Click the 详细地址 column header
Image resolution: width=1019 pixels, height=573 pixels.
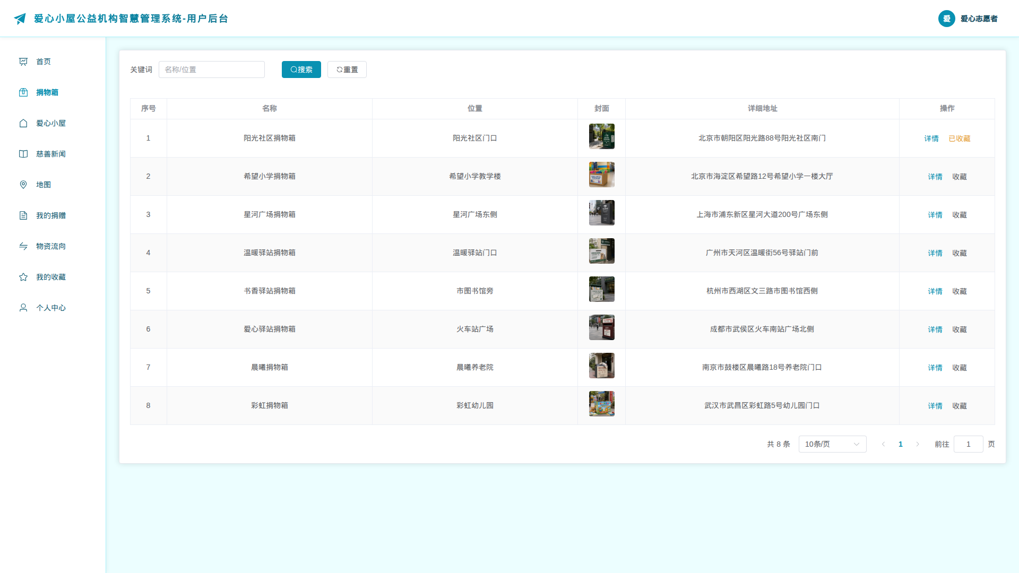tap(763, 108)
